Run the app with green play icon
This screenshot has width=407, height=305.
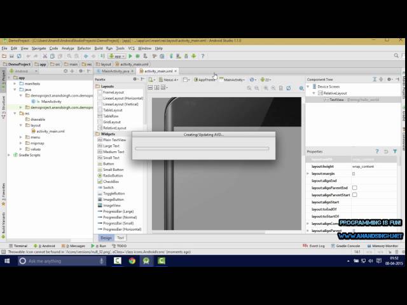(130, 56)
